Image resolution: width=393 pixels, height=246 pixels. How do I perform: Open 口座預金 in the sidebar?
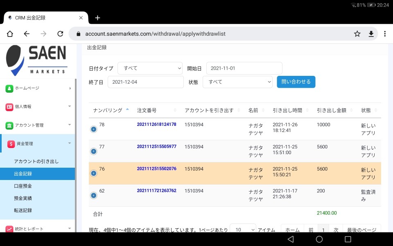[x=23, y=186]
